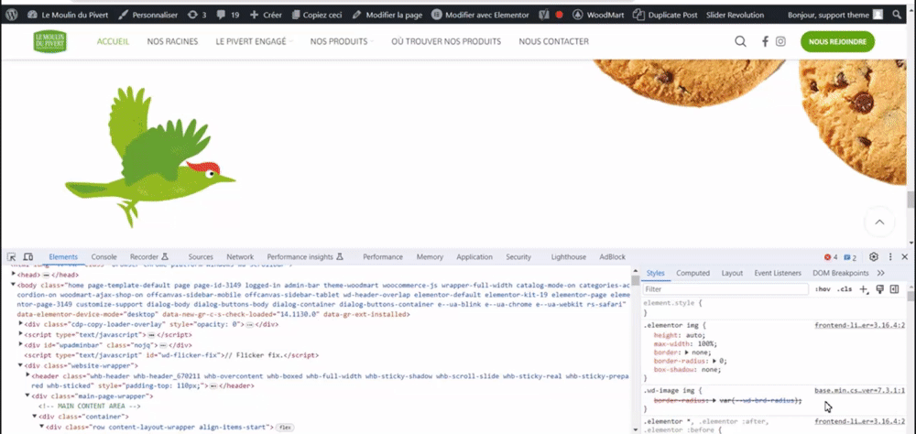This screenshot has width=916, height=434.
Task: Open NOS RACINES page
Action: click(x=172, y=41)
